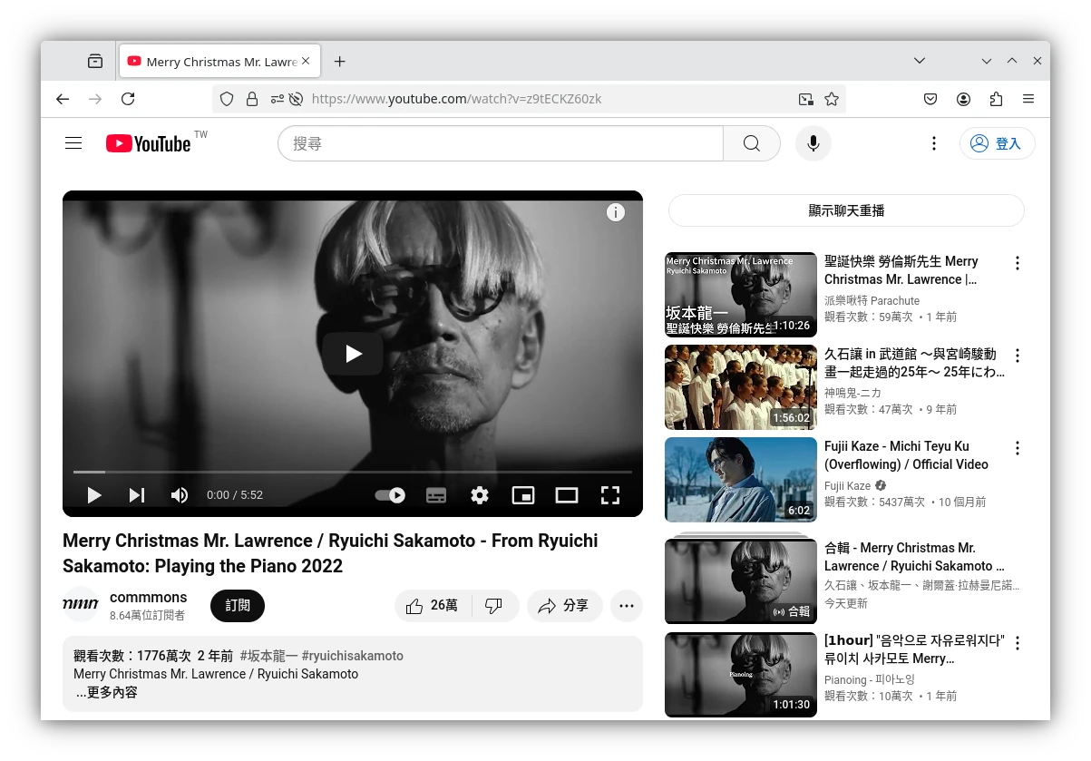Open 聖誕快樂 勞倫斯先生 video thumbnail
This screenshot has width=1091, height=761.
click(x=741, y=295)
